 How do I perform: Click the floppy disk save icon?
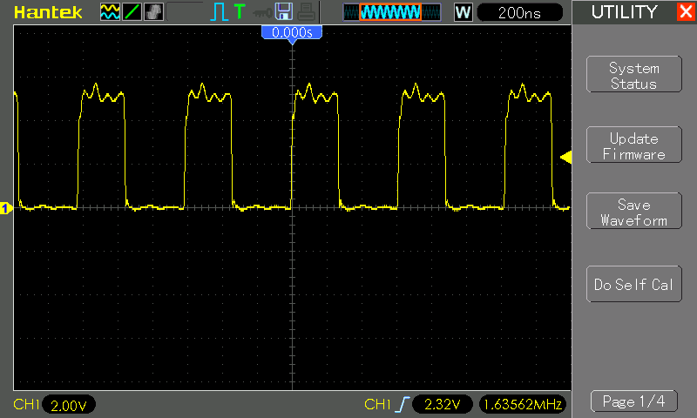point(283,12)
